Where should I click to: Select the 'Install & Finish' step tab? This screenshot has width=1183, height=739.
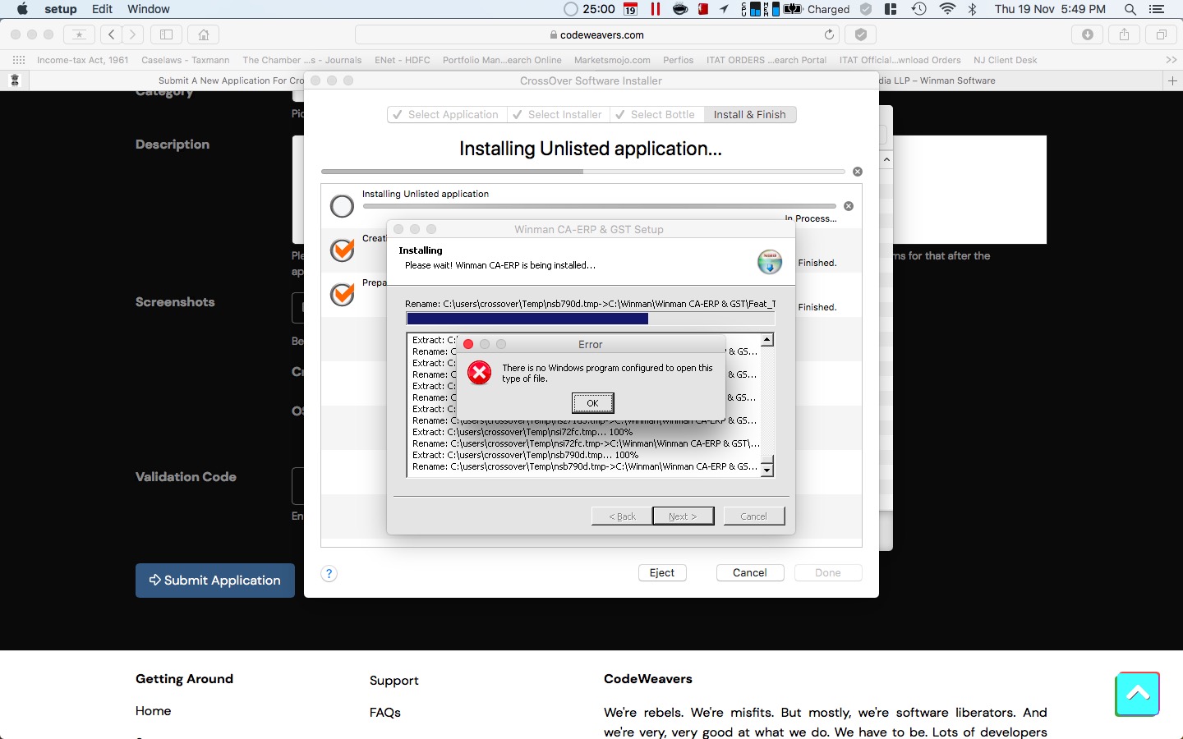(x=750, y=115)
